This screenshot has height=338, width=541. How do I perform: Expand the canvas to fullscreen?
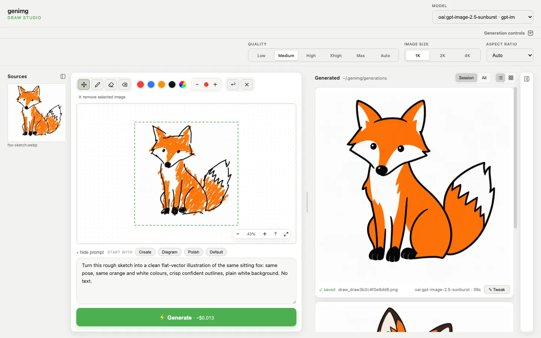286,234
